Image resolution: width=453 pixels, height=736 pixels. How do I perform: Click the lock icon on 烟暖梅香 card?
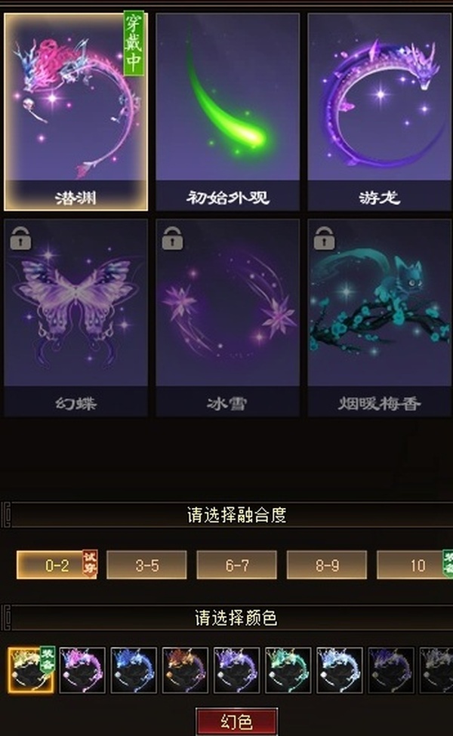coord(325,238)
